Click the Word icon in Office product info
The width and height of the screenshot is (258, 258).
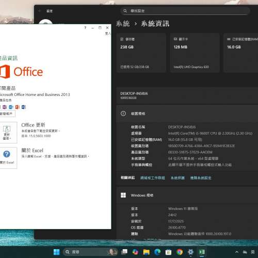click(x=24, y=107)
